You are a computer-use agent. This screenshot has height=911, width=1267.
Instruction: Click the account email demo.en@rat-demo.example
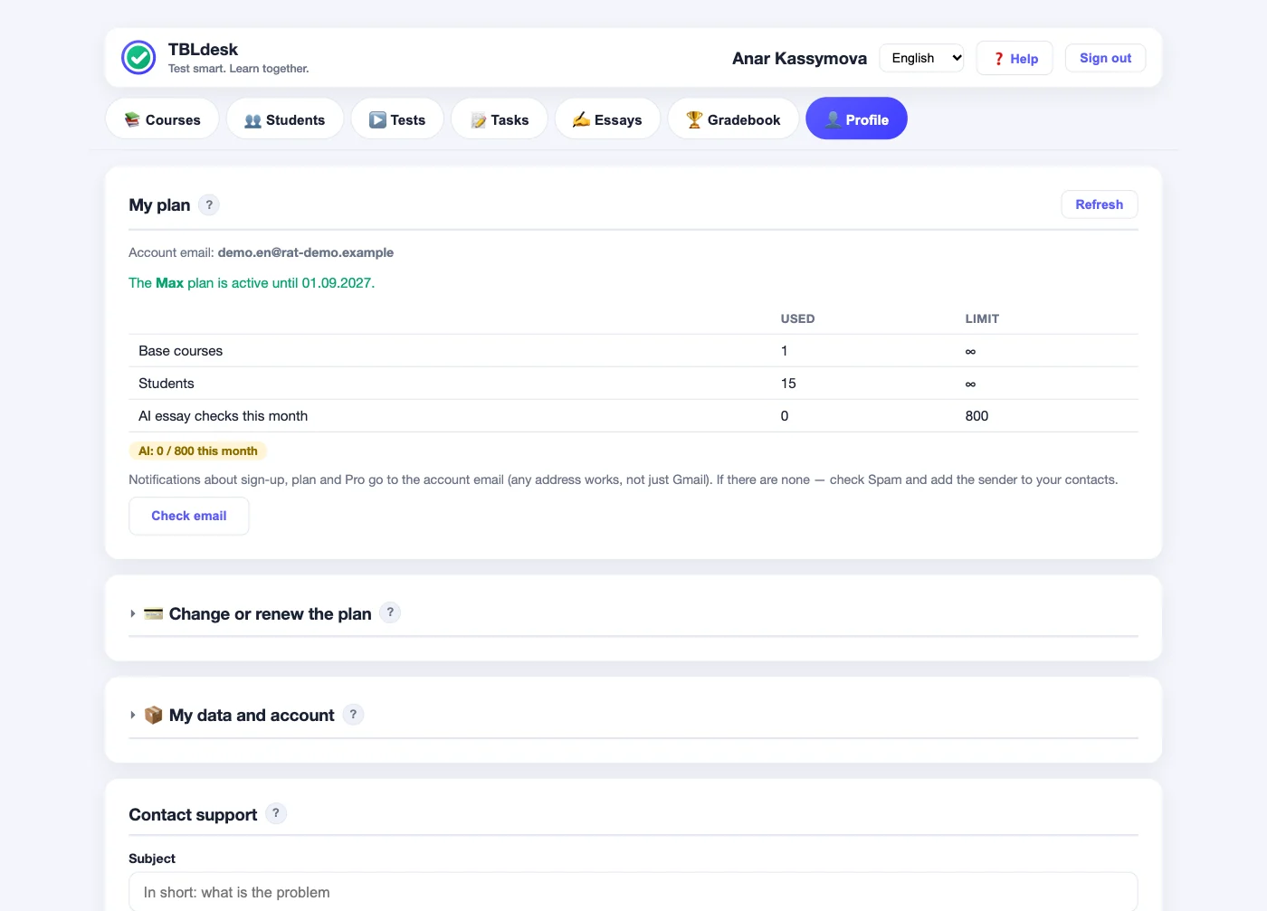tap(306, 252)
